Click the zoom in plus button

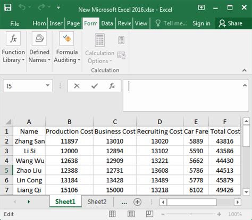pos(219,214)
